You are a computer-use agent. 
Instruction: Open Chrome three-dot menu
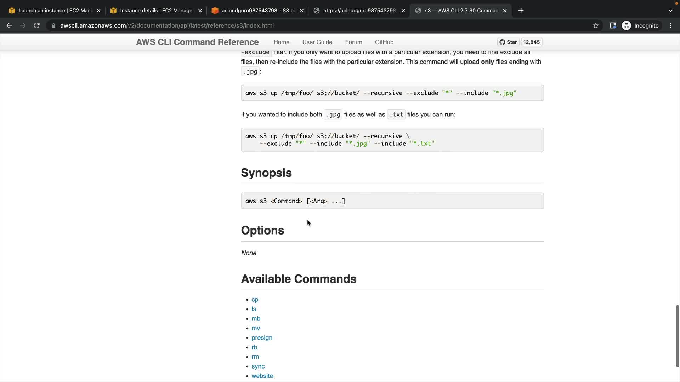click(x=670, y=25)
